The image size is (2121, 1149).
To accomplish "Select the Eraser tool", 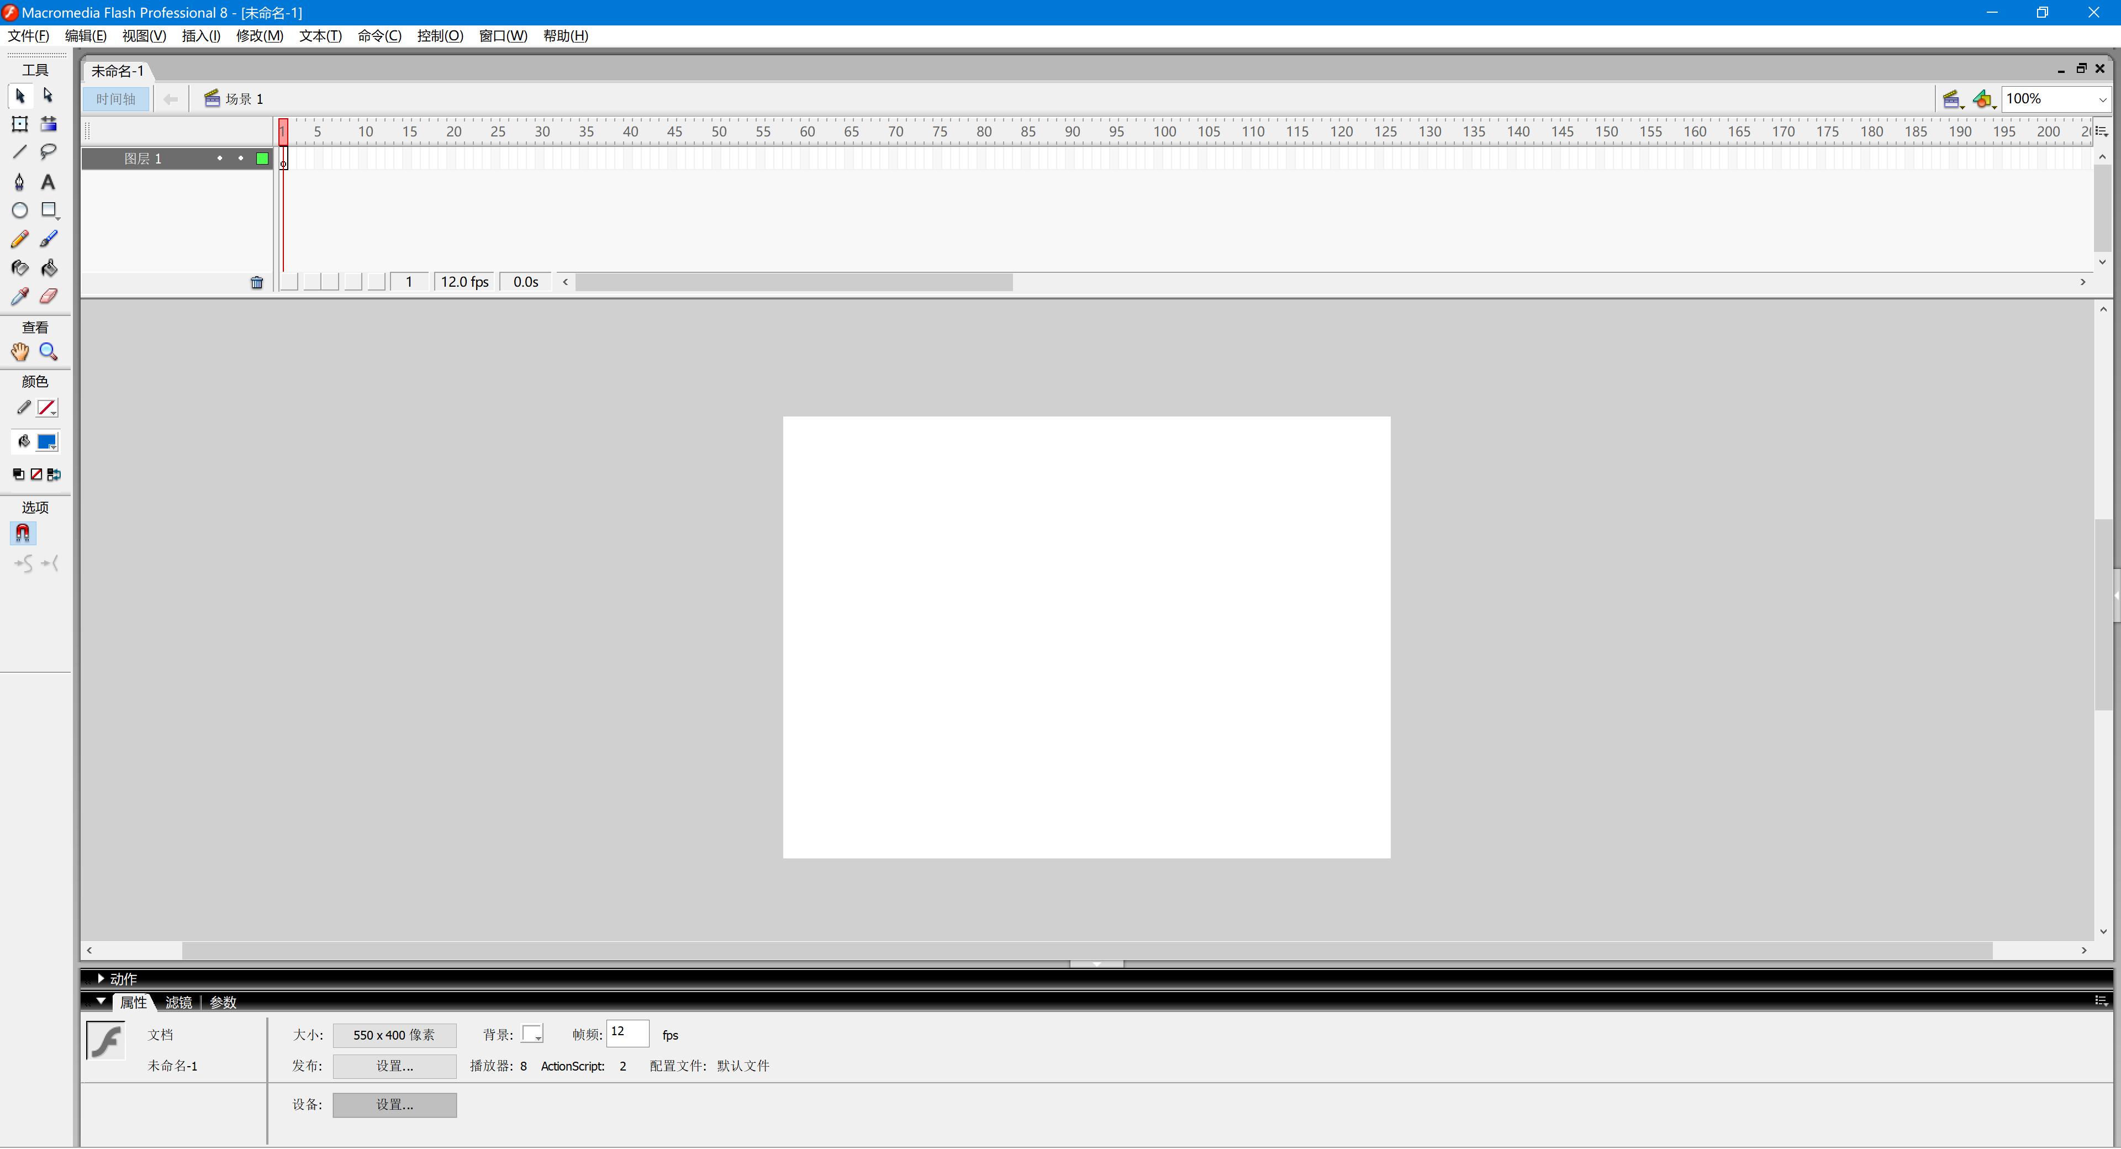I will click(49, 297).
